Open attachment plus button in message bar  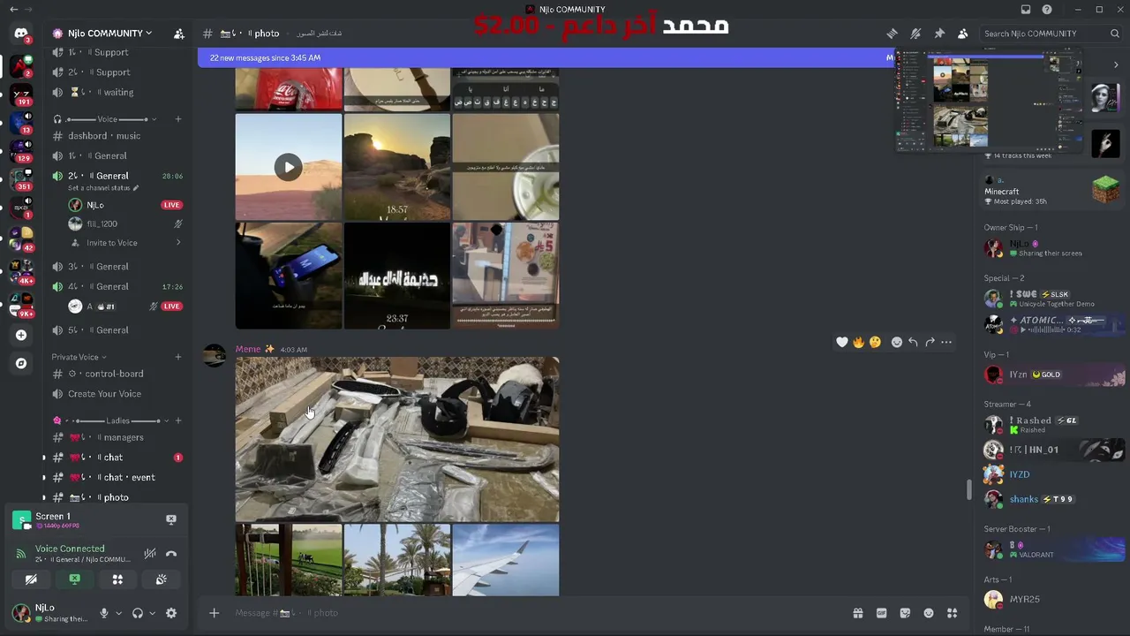[214, 613]
